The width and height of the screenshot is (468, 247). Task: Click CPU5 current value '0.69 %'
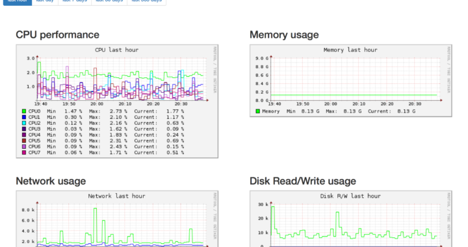click(175, 141)
